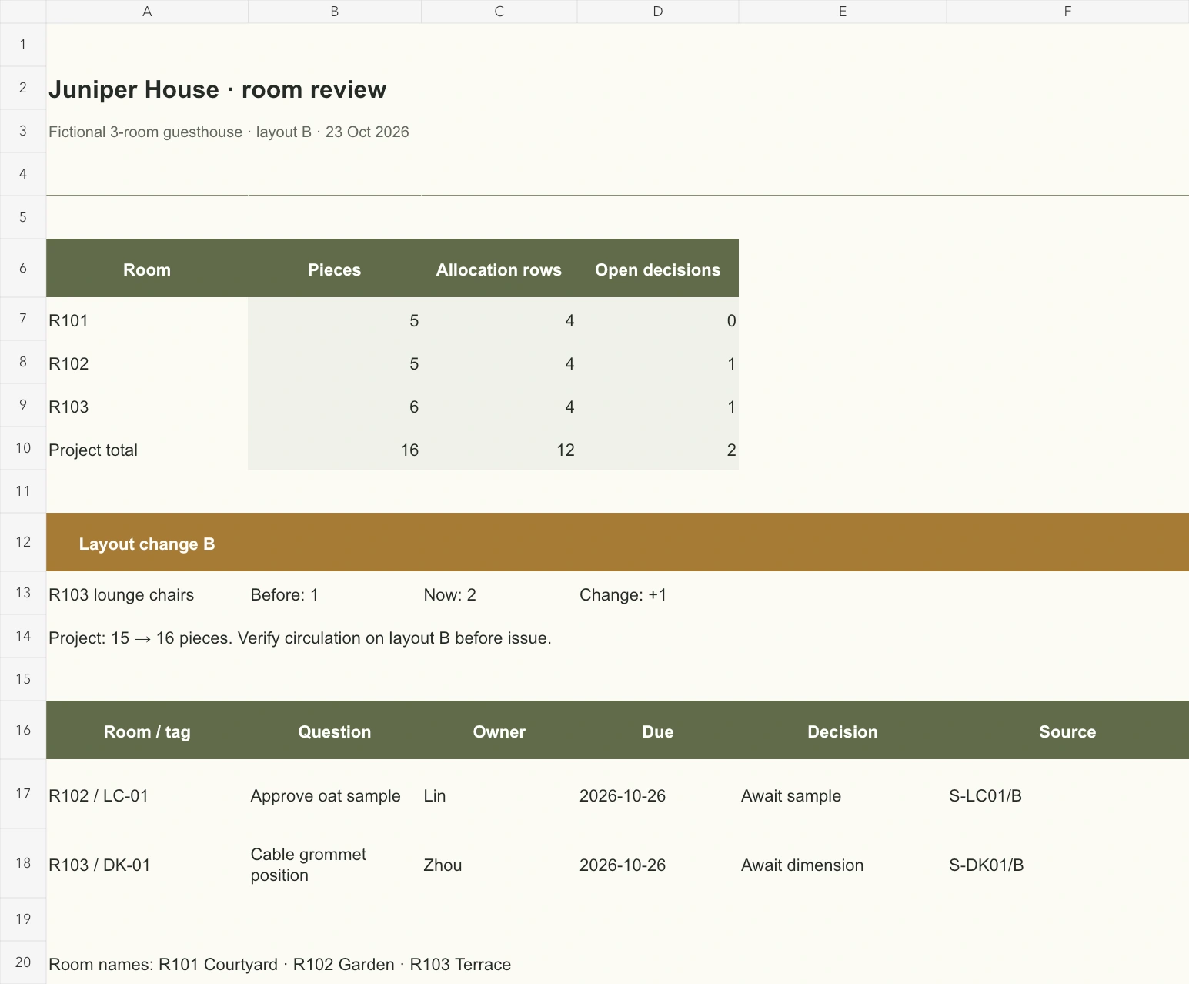Select the "Change: +1" cell
This screenshot has height=984, width=1189.
658,594
